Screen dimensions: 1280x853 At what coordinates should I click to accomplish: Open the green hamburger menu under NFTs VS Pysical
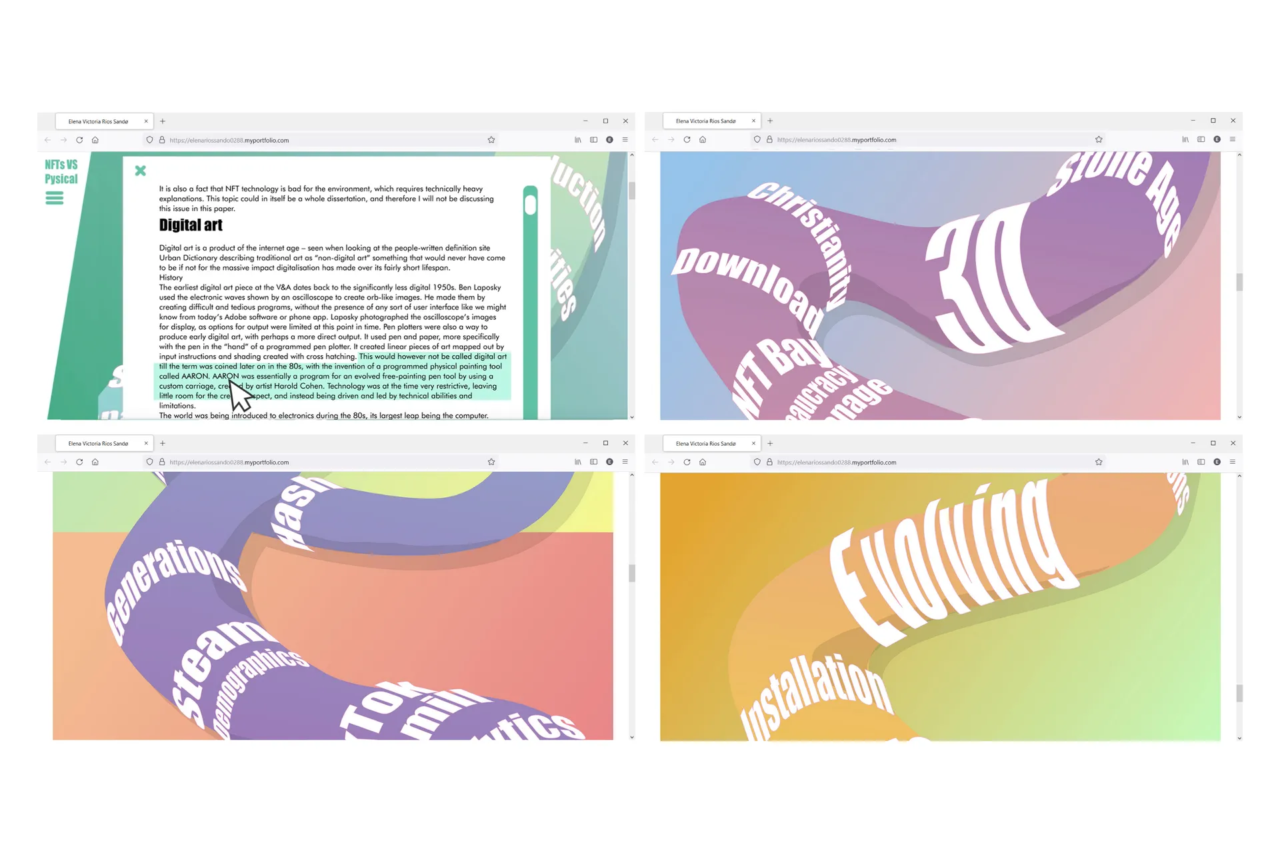(x=54, y=198)
